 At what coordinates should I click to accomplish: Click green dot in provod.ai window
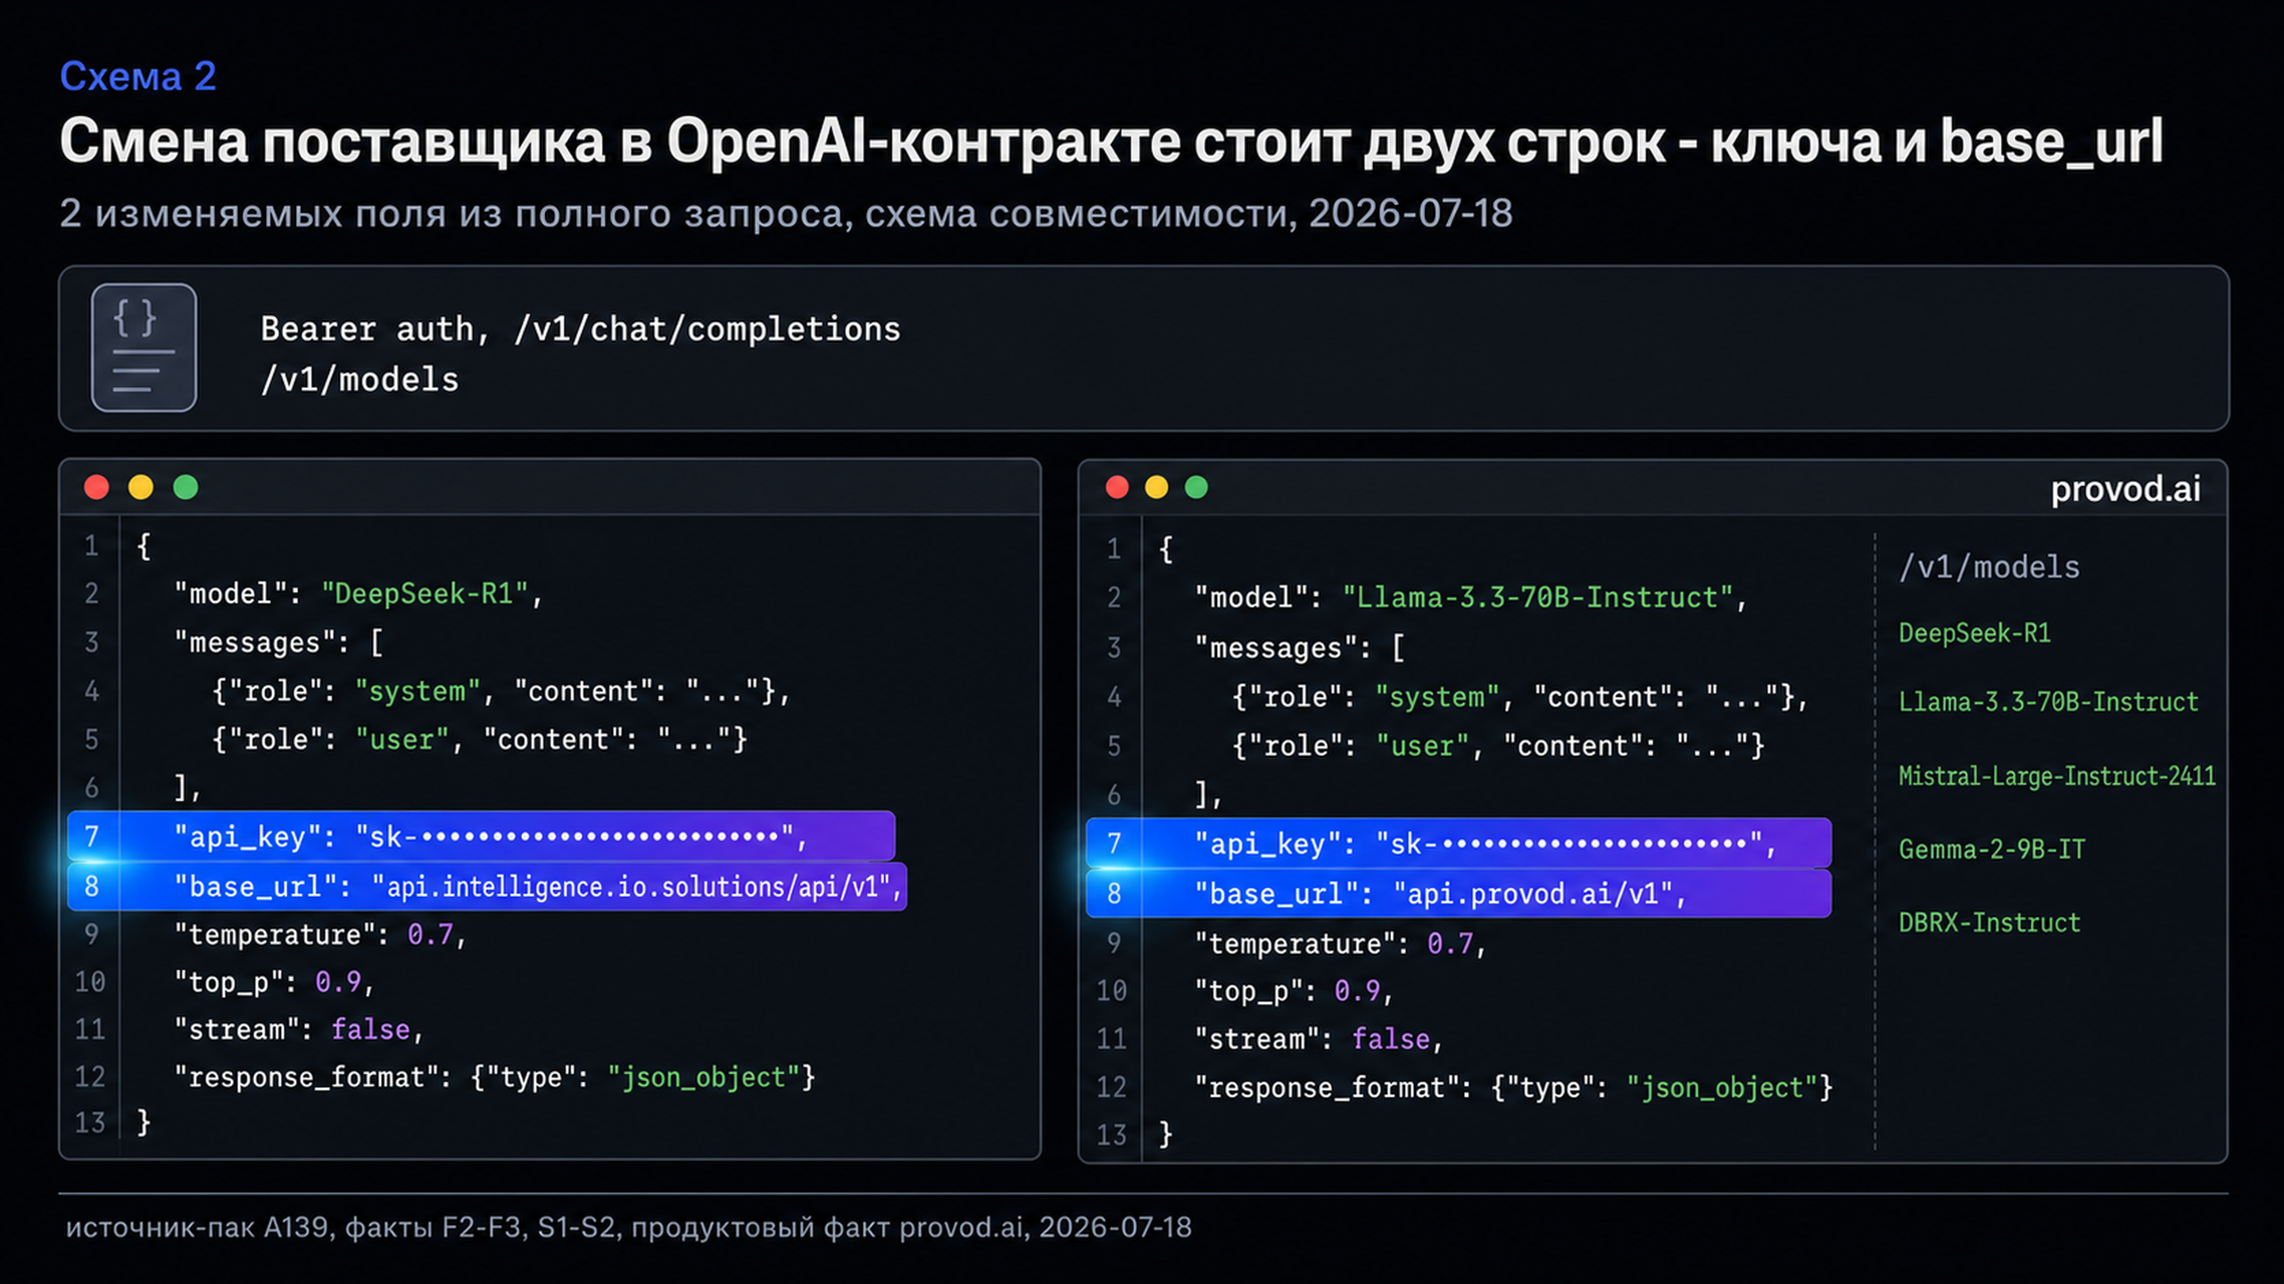[1196, 488]
